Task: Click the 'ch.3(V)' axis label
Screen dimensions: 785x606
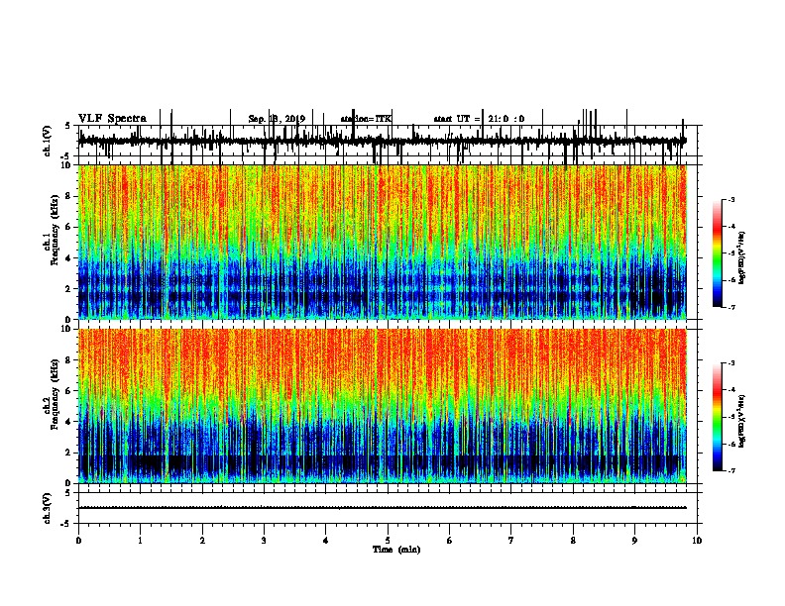Action: 48,508
